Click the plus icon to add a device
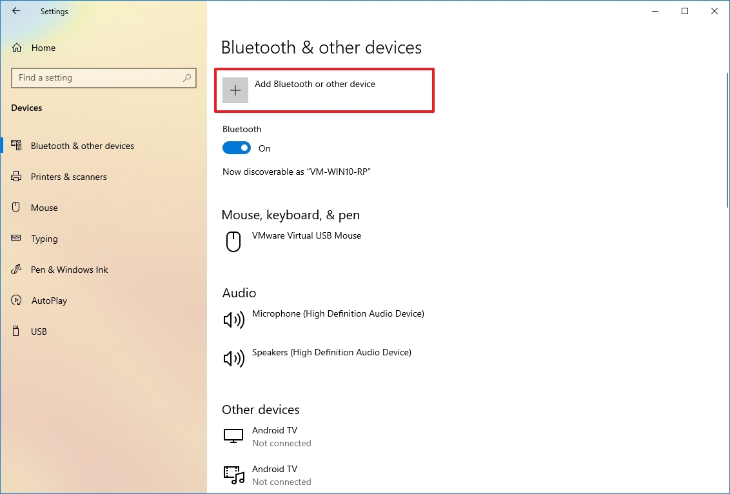This screenshot has height=494, width=730. (235, 90)
